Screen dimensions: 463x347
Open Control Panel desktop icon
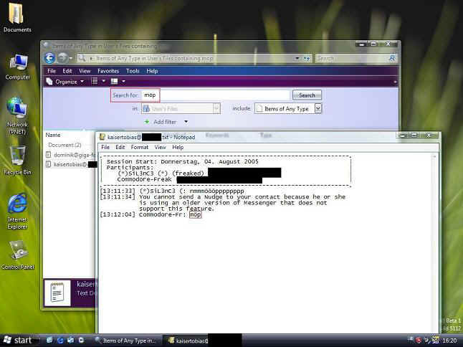[x=17, y=252]
